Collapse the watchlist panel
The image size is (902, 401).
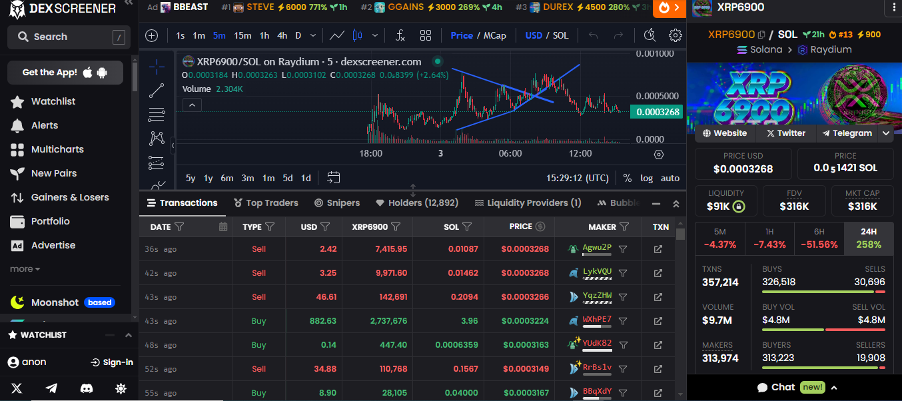click(128, 334)
